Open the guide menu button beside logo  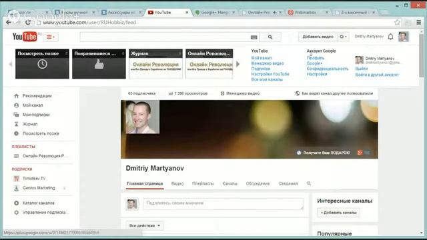point(51,37)
